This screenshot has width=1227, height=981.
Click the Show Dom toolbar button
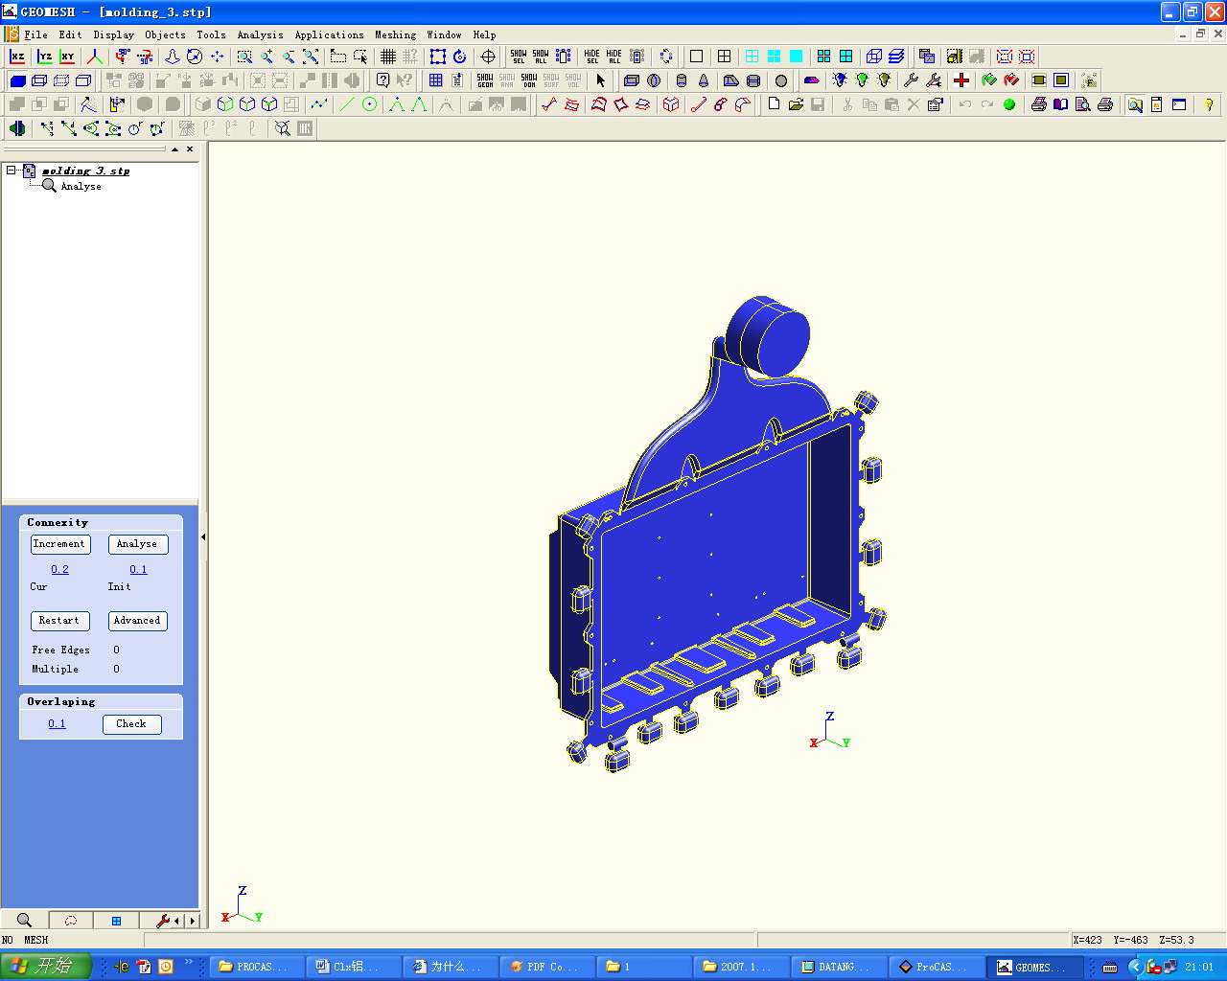529,80
